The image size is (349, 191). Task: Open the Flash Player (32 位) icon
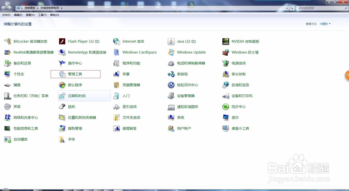(62, 41)
